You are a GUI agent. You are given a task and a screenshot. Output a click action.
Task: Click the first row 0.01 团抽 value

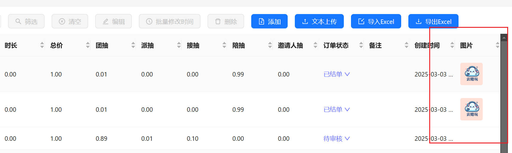click(101, 74)
